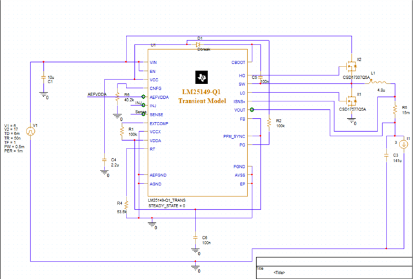
Task: Select the L1 inductor symbol
Action: tap(378, 83)
